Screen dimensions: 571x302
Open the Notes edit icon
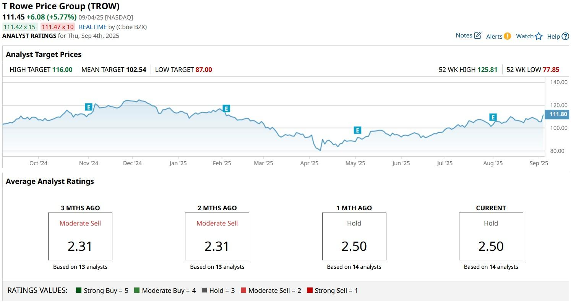pyautogui.click(x=478, y=36)
